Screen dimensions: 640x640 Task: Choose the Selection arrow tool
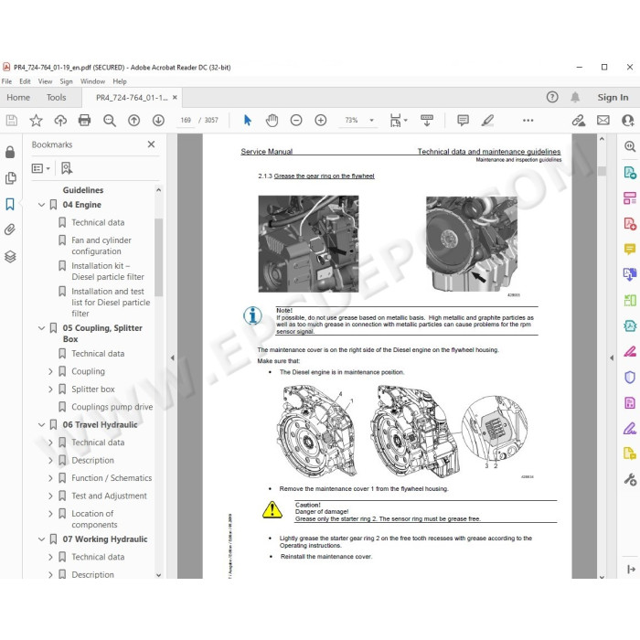coord(248,121)
